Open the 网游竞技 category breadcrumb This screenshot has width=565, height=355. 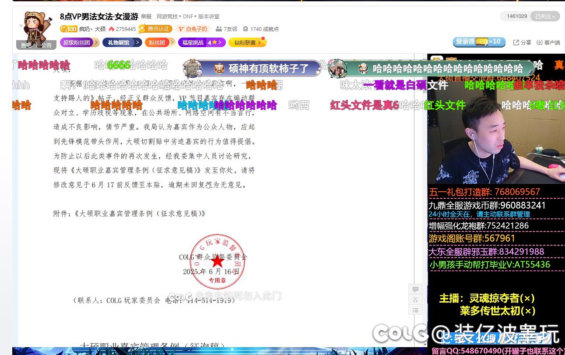[167, 17]
